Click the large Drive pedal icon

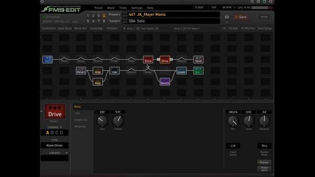pyautogui.click(x=55, y=111)
